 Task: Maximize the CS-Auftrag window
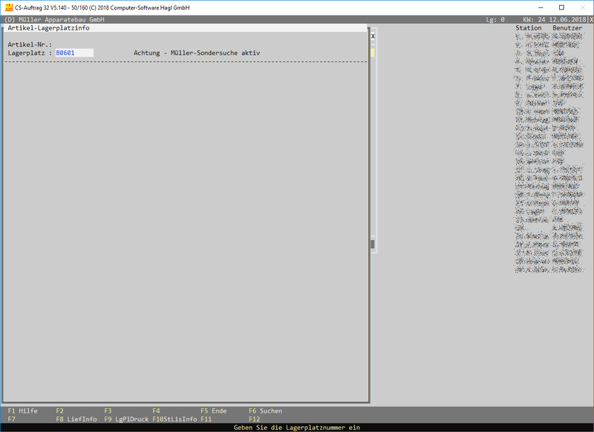pos(561,7)
